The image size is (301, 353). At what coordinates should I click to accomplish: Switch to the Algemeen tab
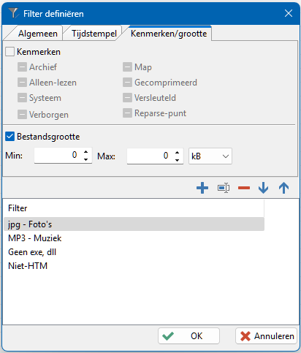pyautogui.click(x=38, y=34)
